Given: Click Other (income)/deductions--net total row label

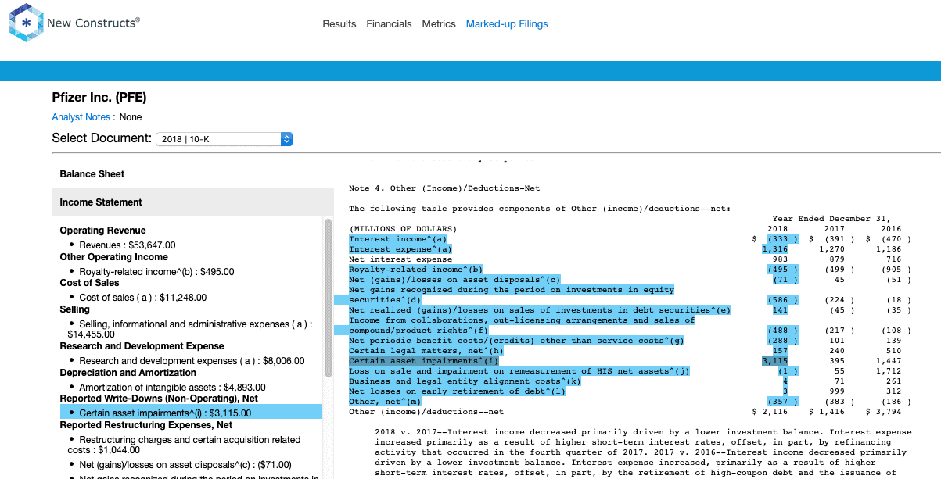Looking at the screenshot, I should 426,412.
